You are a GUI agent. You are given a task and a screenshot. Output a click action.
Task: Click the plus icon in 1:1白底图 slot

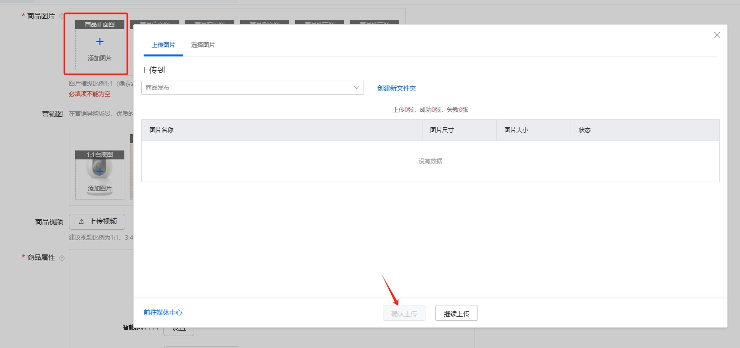coord(100,172)
